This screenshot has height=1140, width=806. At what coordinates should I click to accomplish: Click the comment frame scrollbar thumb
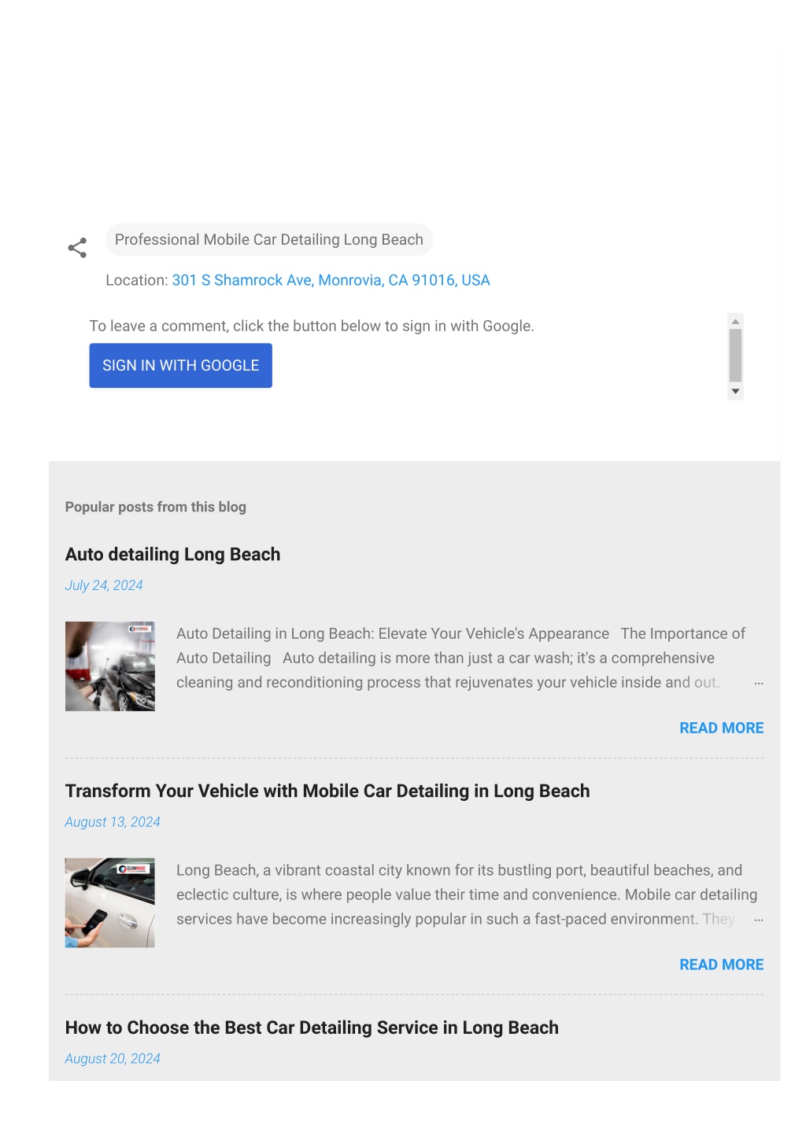pyautogui.click(x=735, y=355)
